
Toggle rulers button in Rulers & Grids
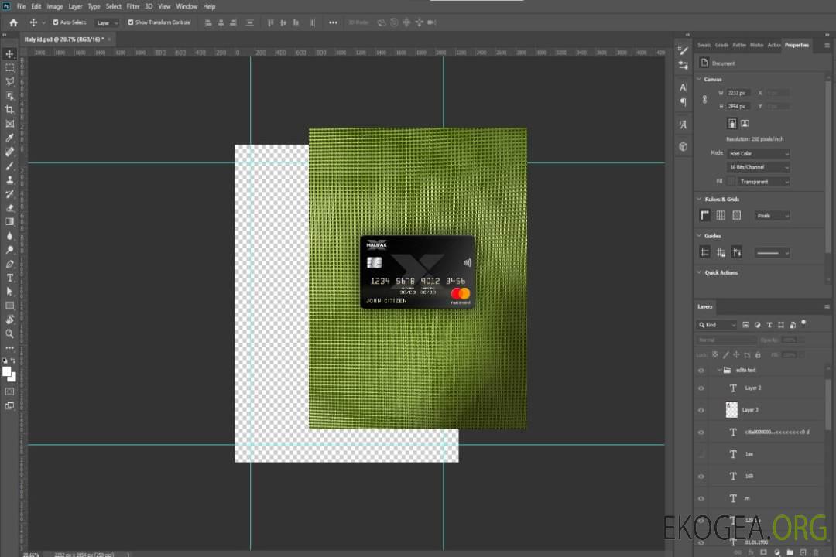[x=704, y=215]
